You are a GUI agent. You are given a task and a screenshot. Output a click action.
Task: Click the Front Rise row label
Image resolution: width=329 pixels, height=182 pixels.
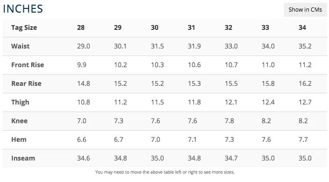28,65
